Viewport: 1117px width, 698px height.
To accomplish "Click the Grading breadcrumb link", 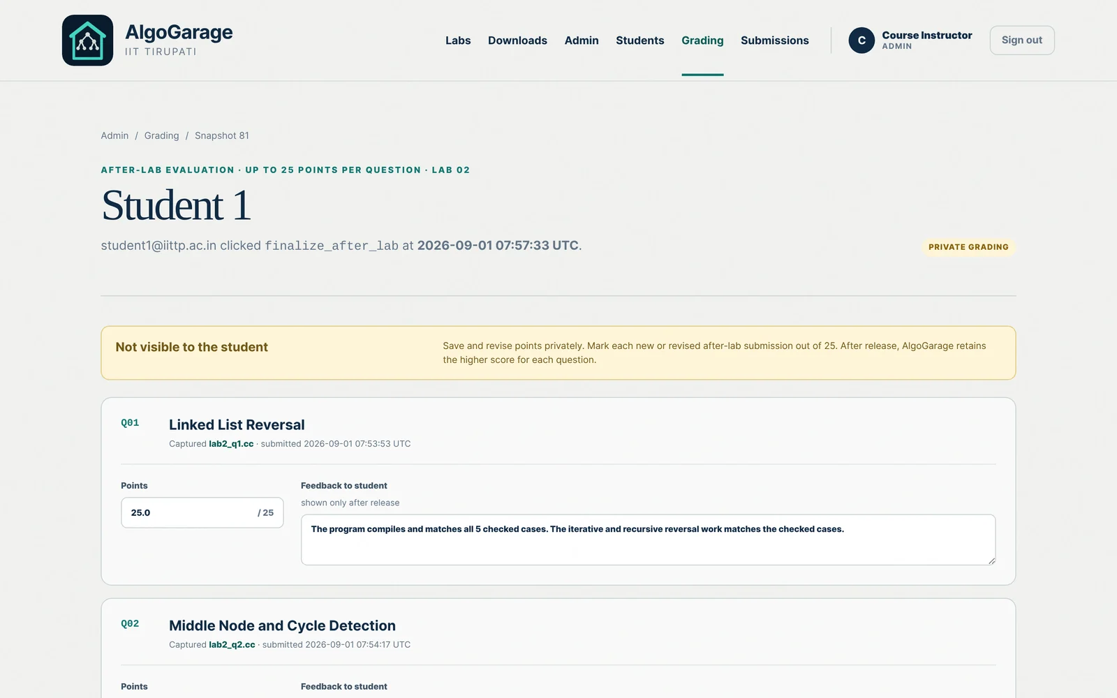I will pos(161,135).
